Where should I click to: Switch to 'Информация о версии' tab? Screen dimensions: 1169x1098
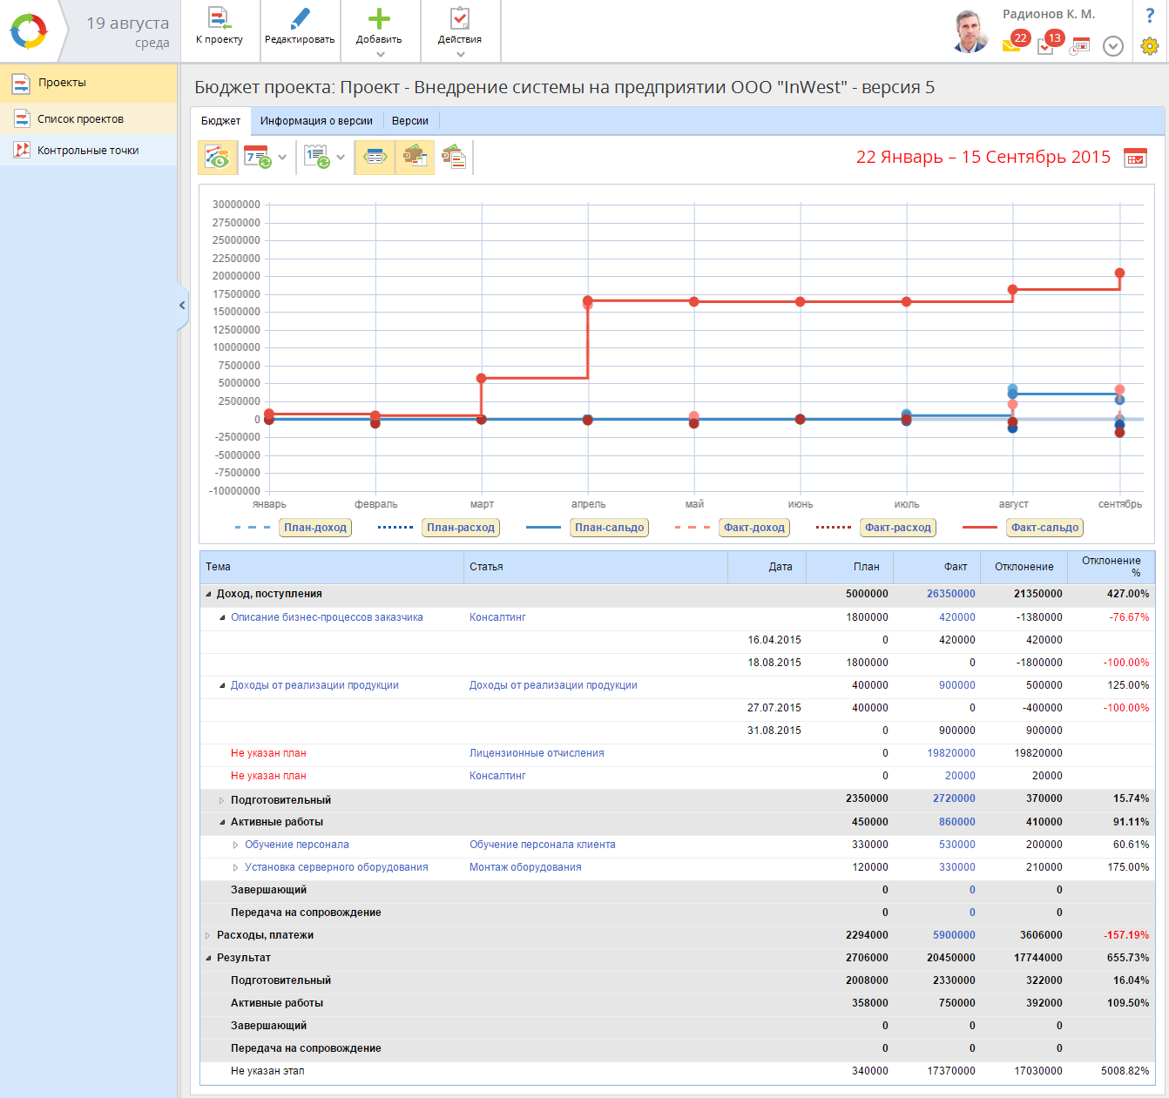[x=316, y=121]
